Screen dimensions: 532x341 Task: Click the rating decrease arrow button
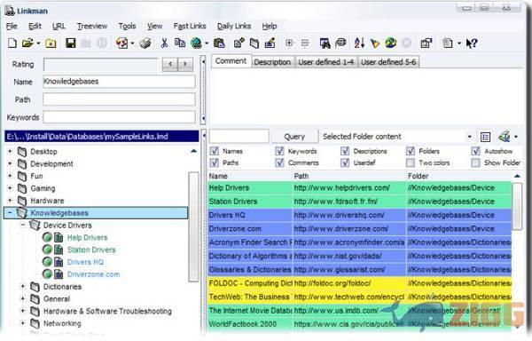pos(170,64)
